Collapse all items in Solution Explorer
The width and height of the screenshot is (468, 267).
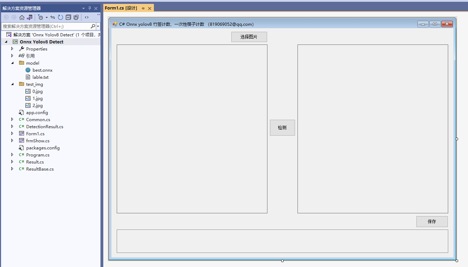[68, 17]
